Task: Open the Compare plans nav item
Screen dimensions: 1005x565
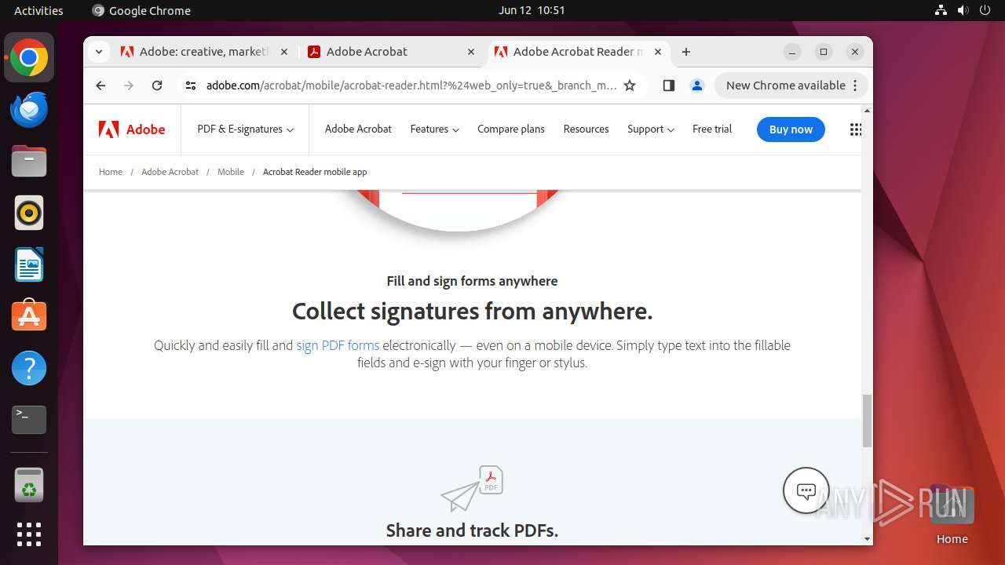Action: point(510,129)
